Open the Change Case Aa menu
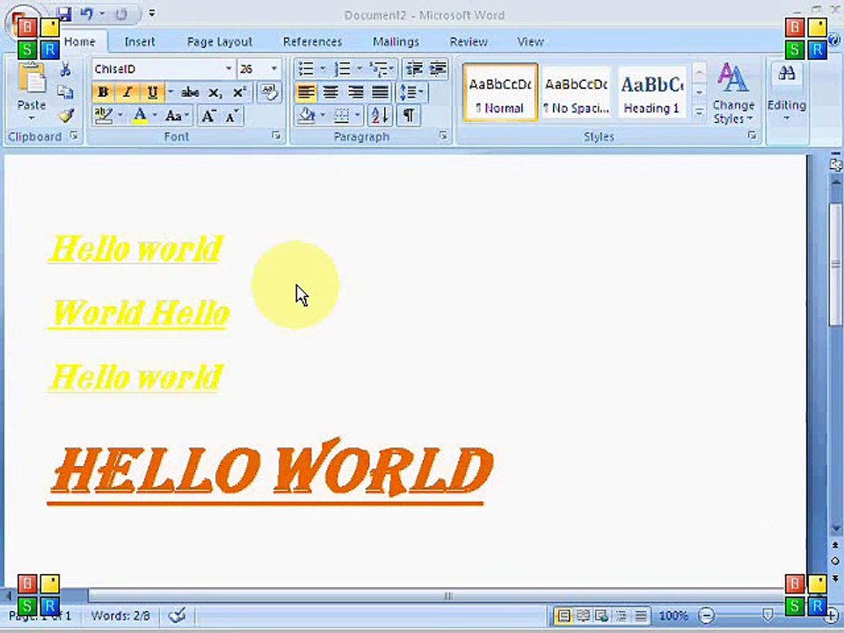Screen dimensions: 844x633 (x=176, y=116)
